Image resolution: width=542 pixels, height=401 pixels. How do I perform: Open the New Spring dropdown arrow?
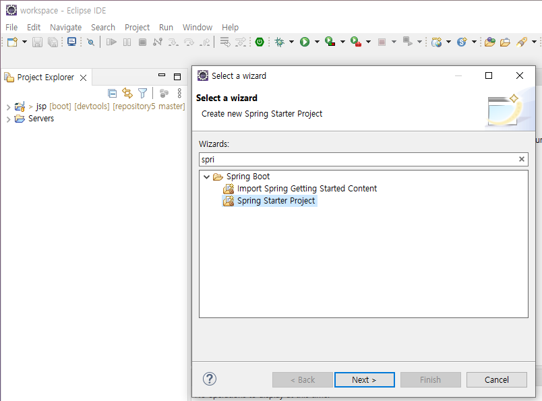(475, 42)
